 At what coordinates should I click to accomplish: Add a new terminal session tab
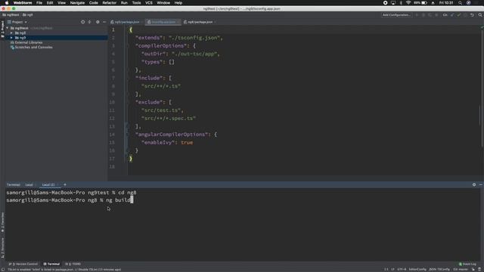click(65, 184)
